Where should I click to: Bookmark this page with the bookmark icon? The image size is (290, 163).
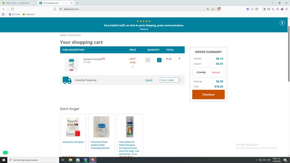pyautogui.click(x=55, y=9)
